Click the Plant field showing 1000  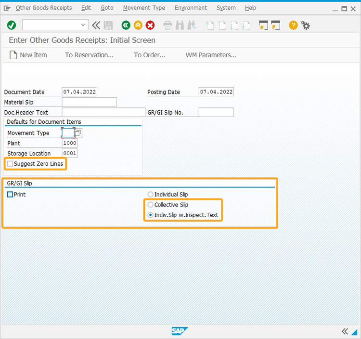click(x=70, y=143)
